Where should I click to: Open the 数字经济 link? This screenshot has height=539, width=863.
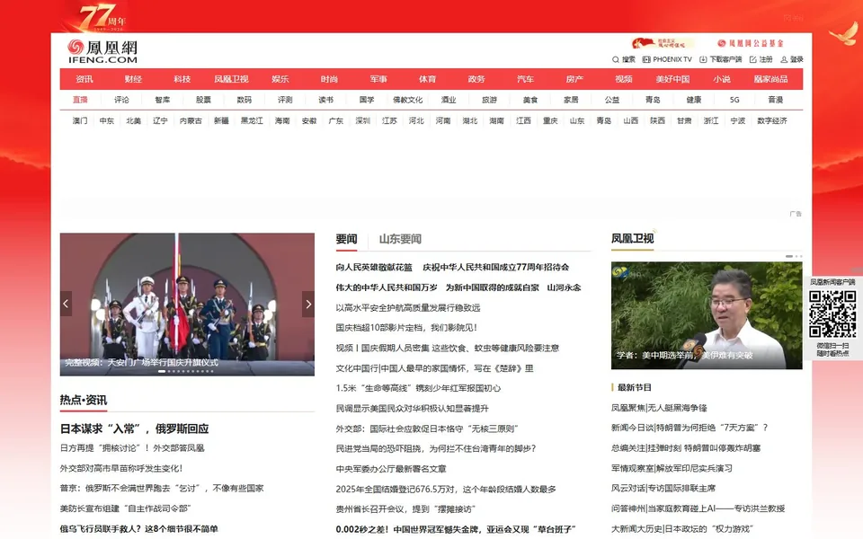pos(771,120)
